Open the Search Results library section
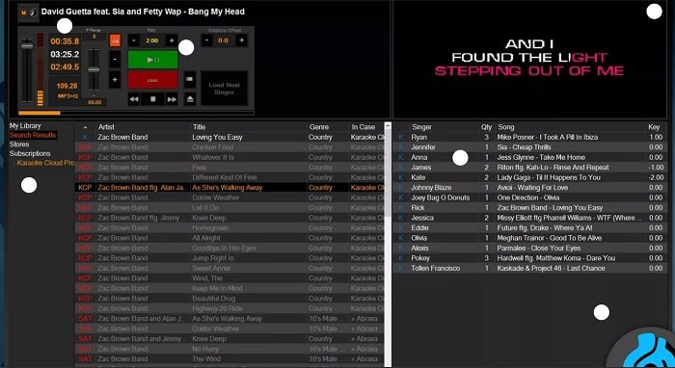Viewport: 675px width, 368px height. [33, 135]
